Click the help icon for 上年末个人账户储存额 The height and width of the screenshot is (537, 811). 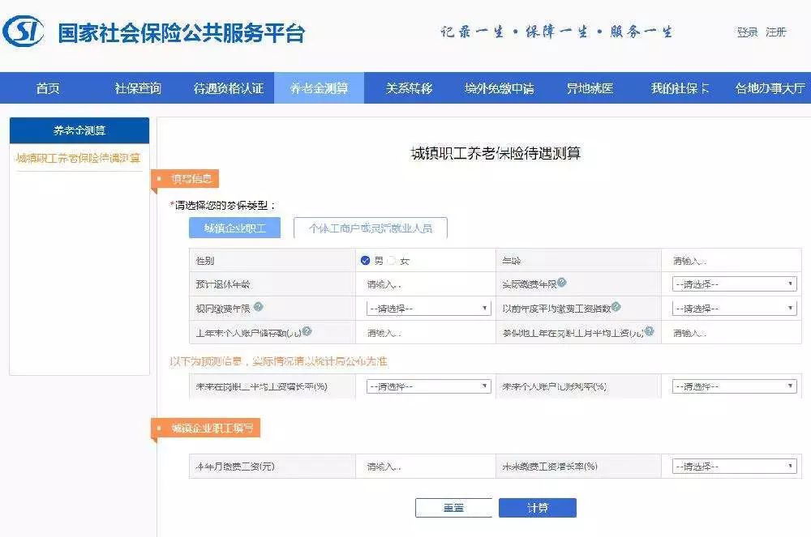coord(307,330)
